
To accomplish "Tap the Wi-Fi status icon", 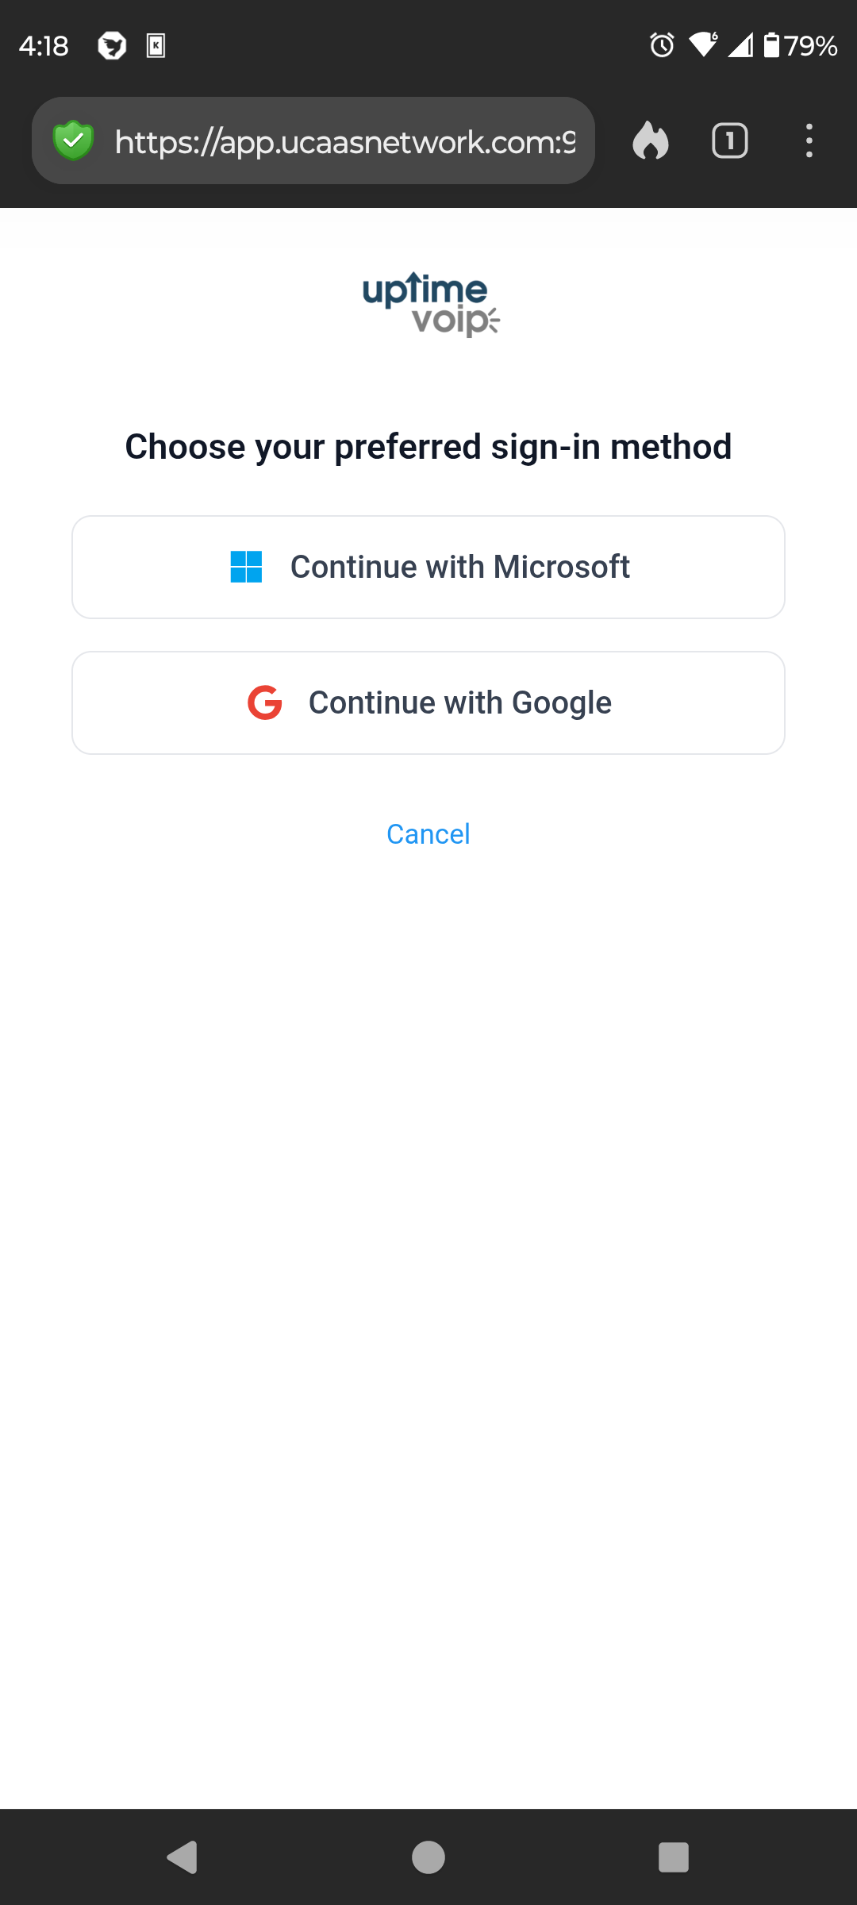I will click(703, 45).
